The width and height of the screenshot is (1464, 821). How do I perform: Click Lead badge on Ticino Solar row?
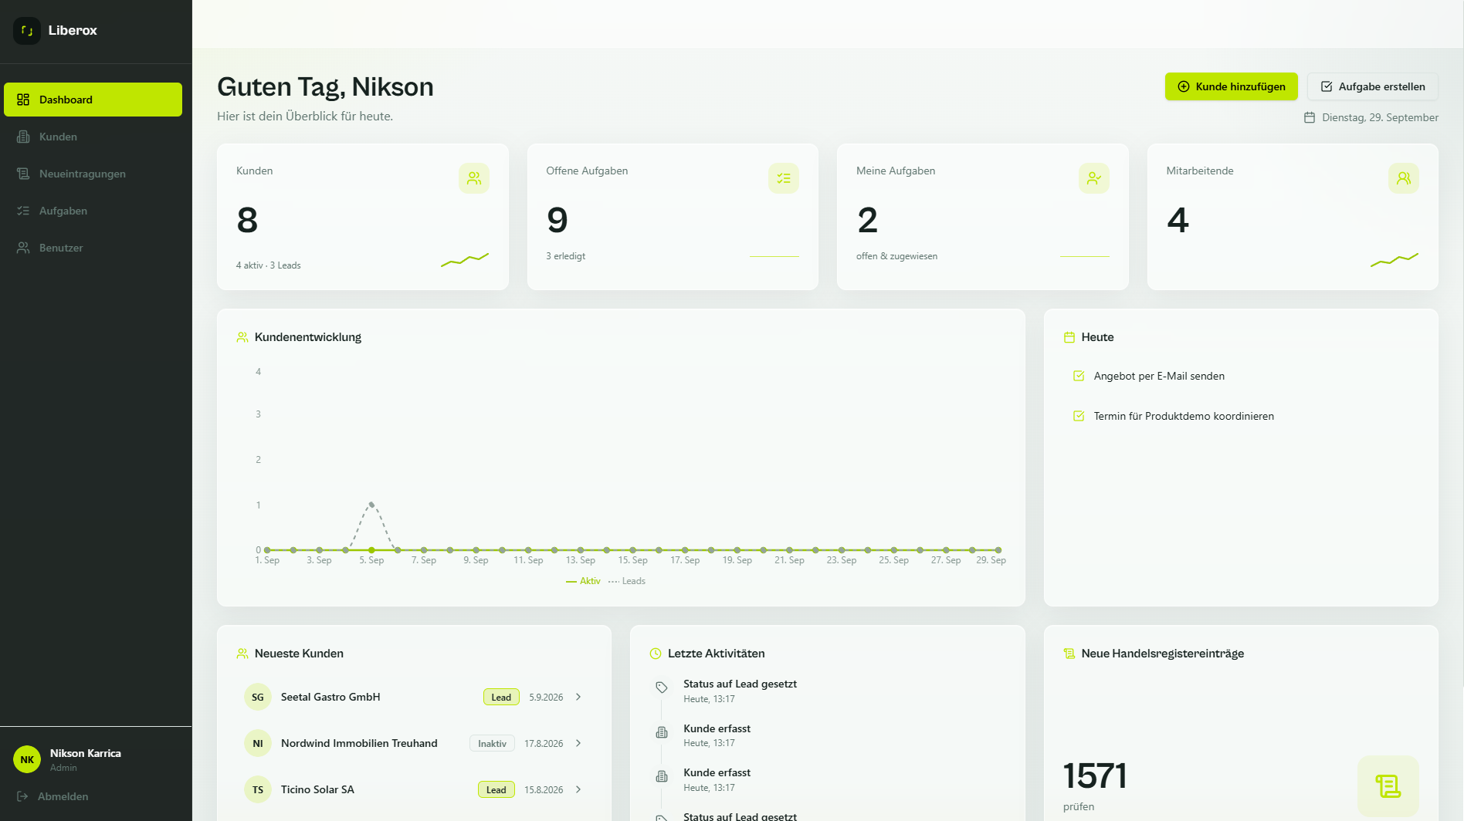[x=496, y=789]
